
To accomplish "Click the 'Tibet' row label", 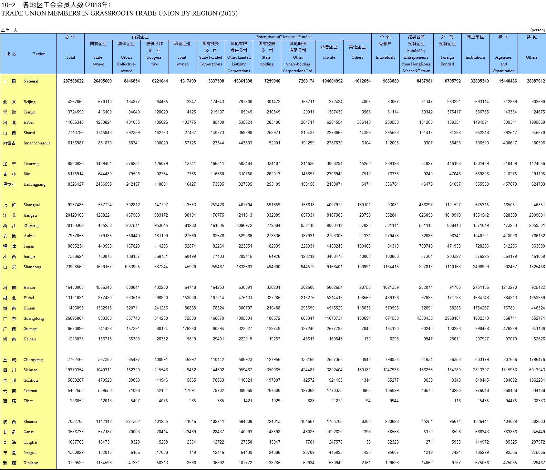I will 28,401.
